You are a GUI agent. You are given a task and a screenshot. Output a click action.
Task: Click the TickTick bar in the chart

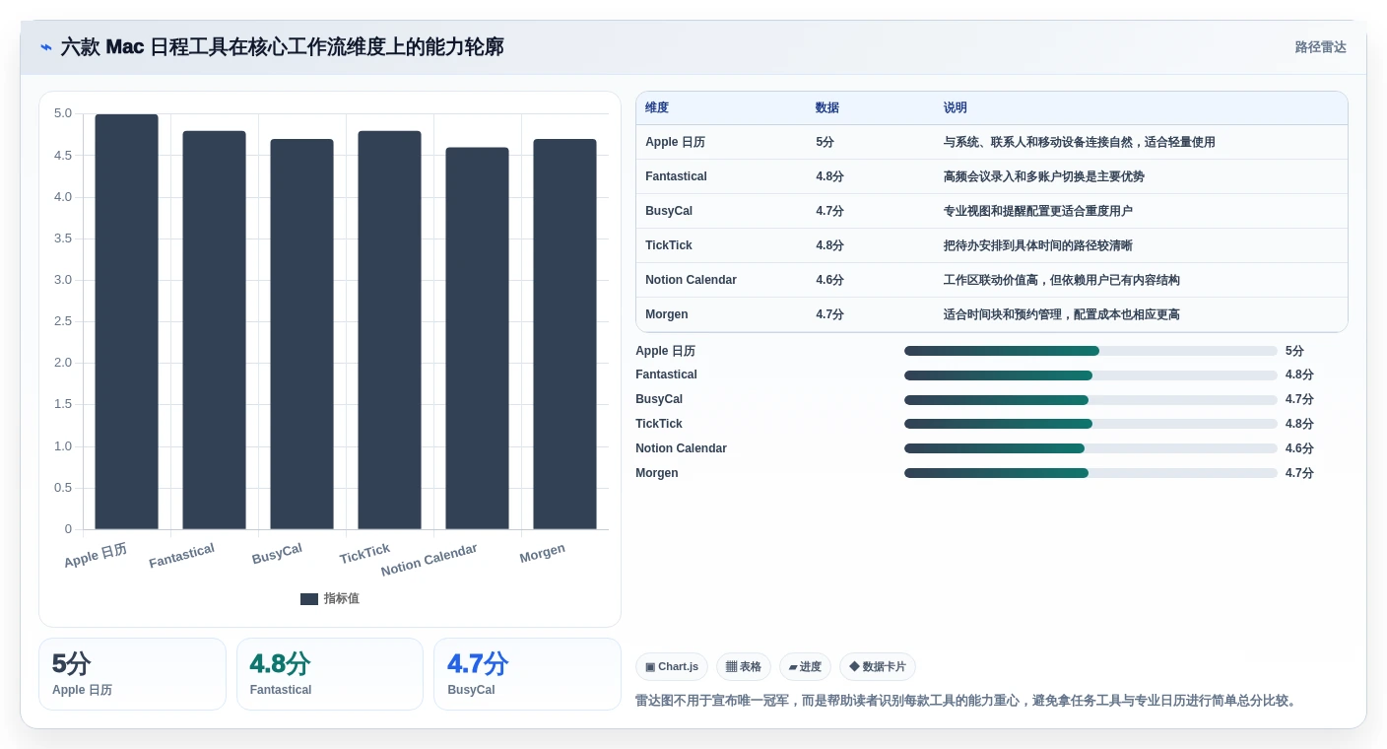tap(389, 330)
